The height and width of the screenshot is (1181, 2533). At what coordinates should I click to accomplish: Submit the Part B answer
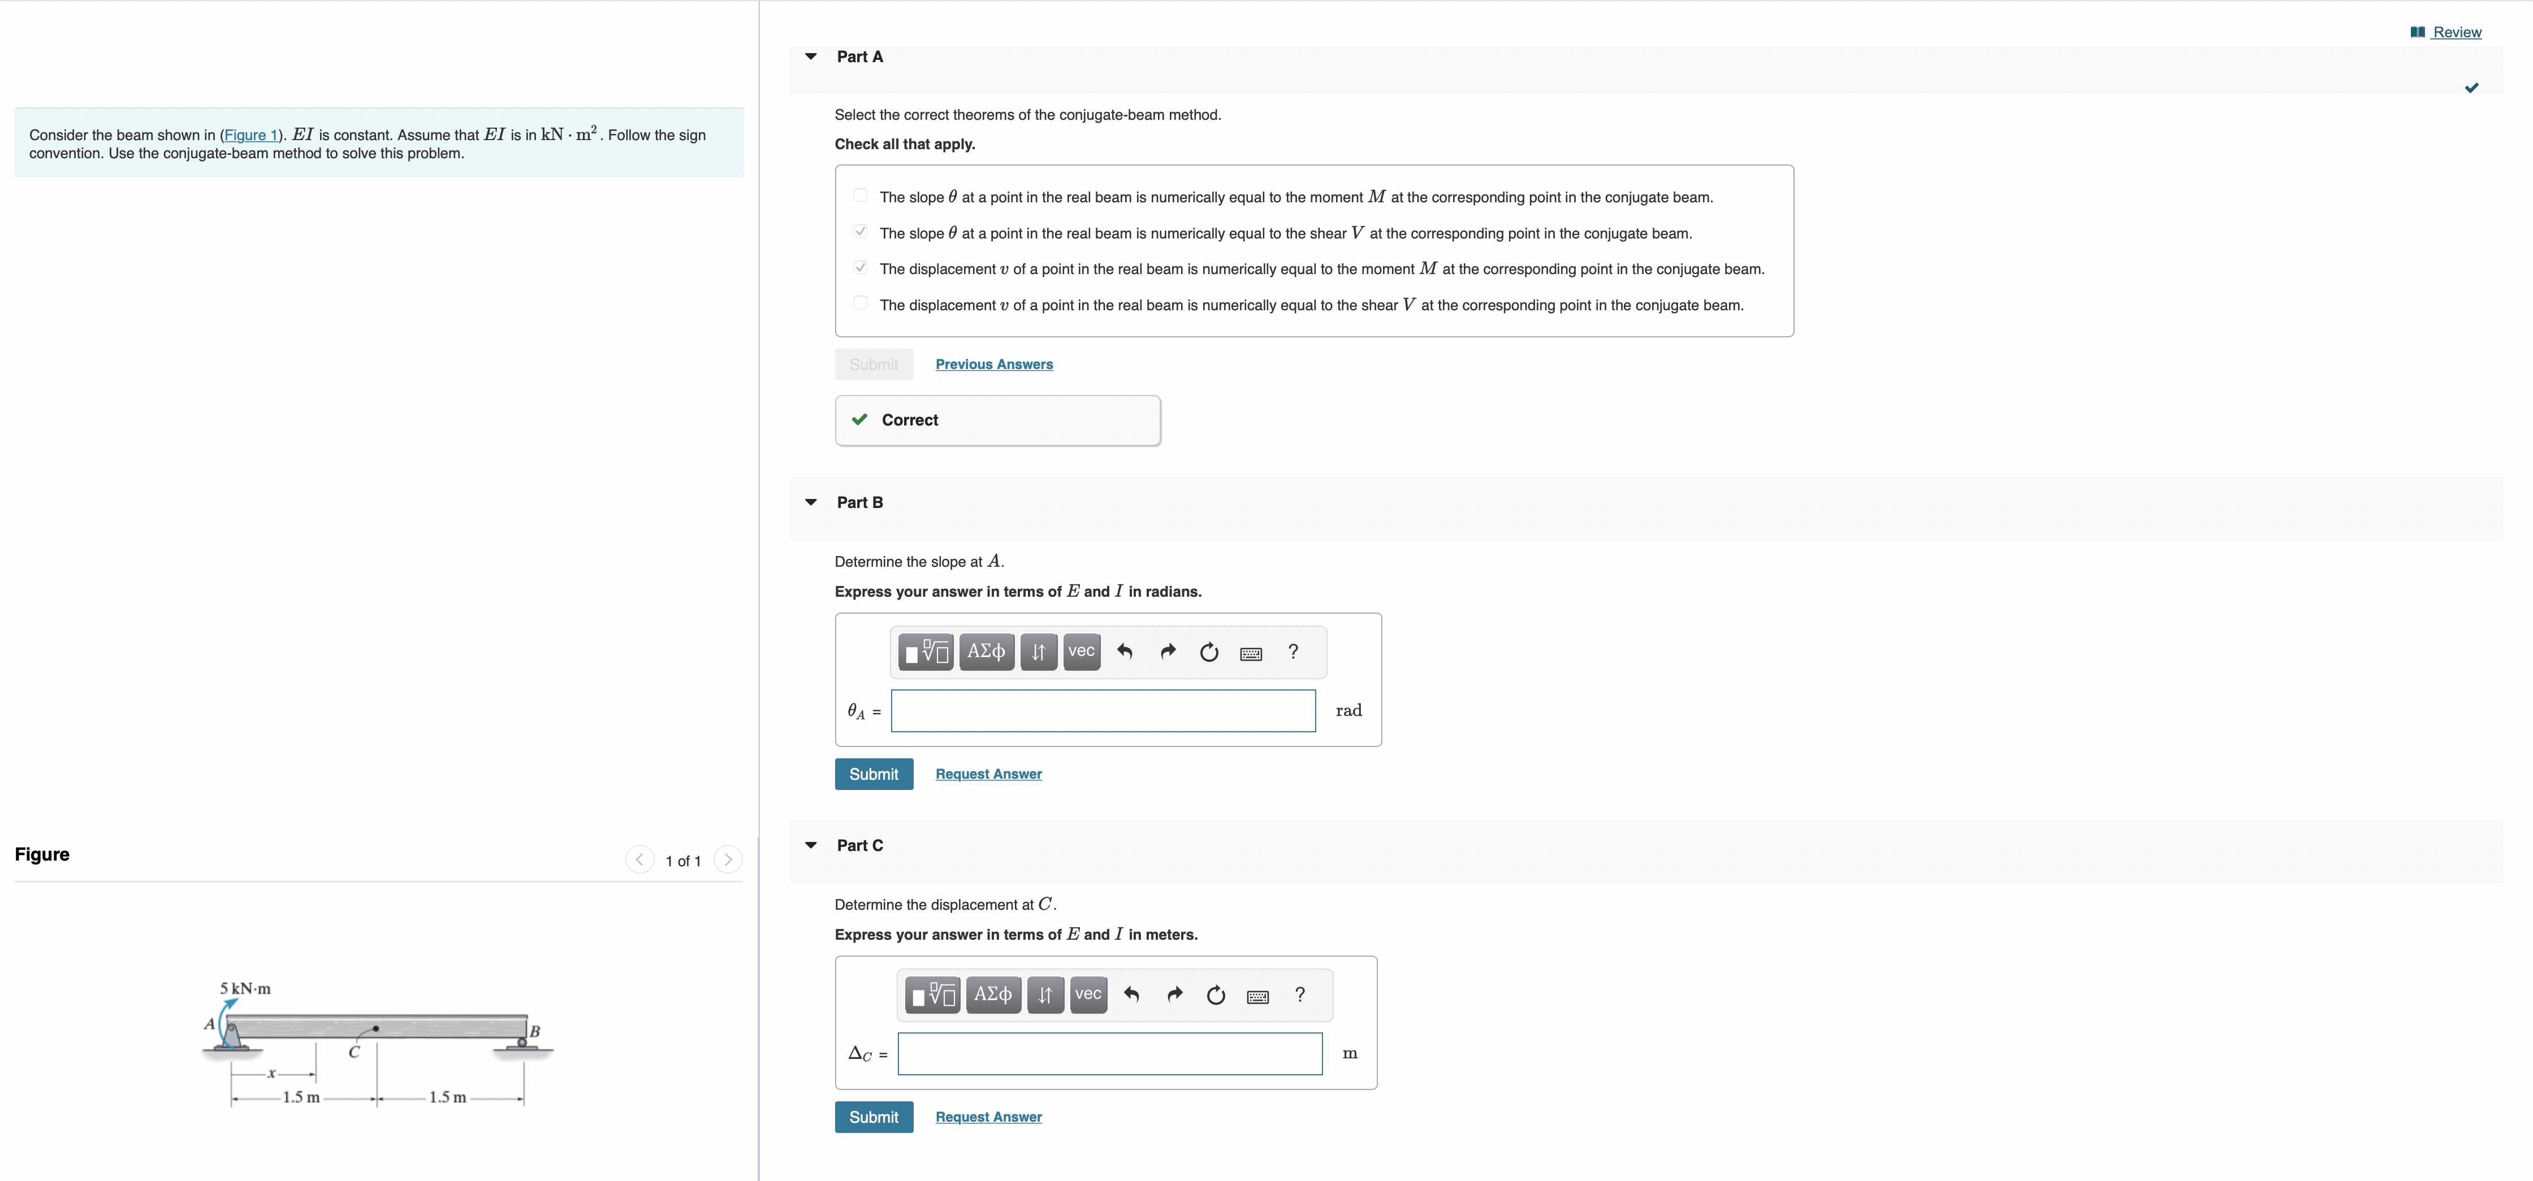click(873, 774)
